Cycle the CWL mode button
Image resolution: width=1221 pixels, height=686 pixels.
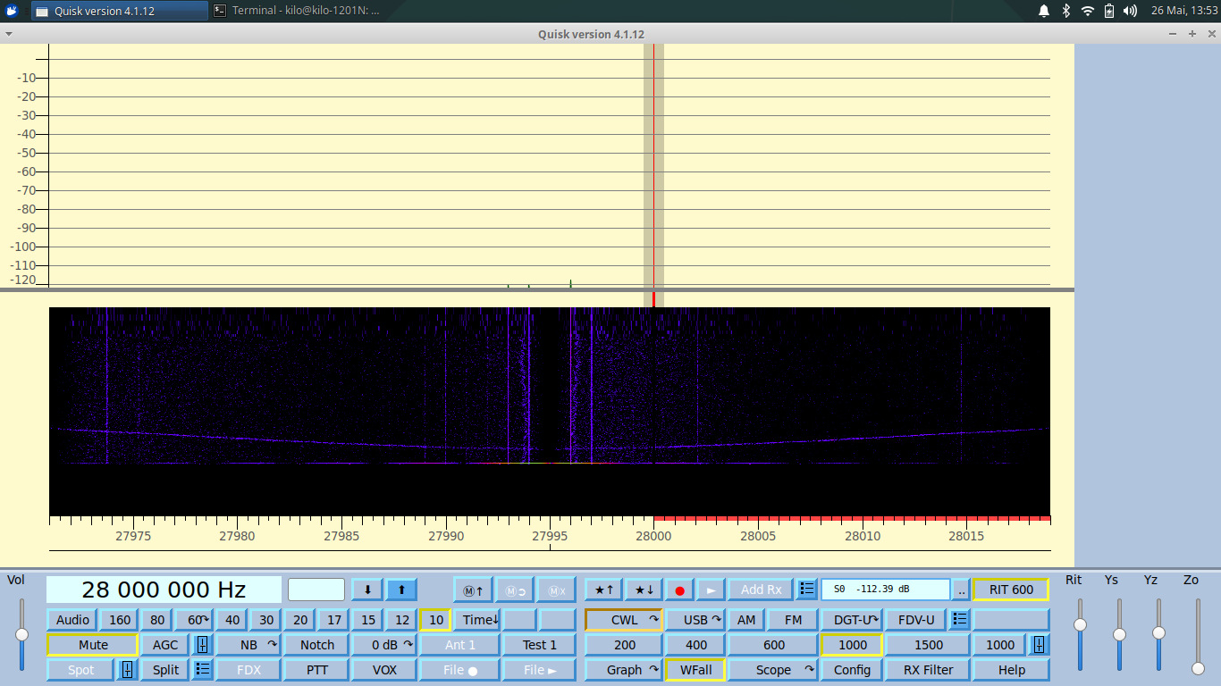tap(625, 620)
